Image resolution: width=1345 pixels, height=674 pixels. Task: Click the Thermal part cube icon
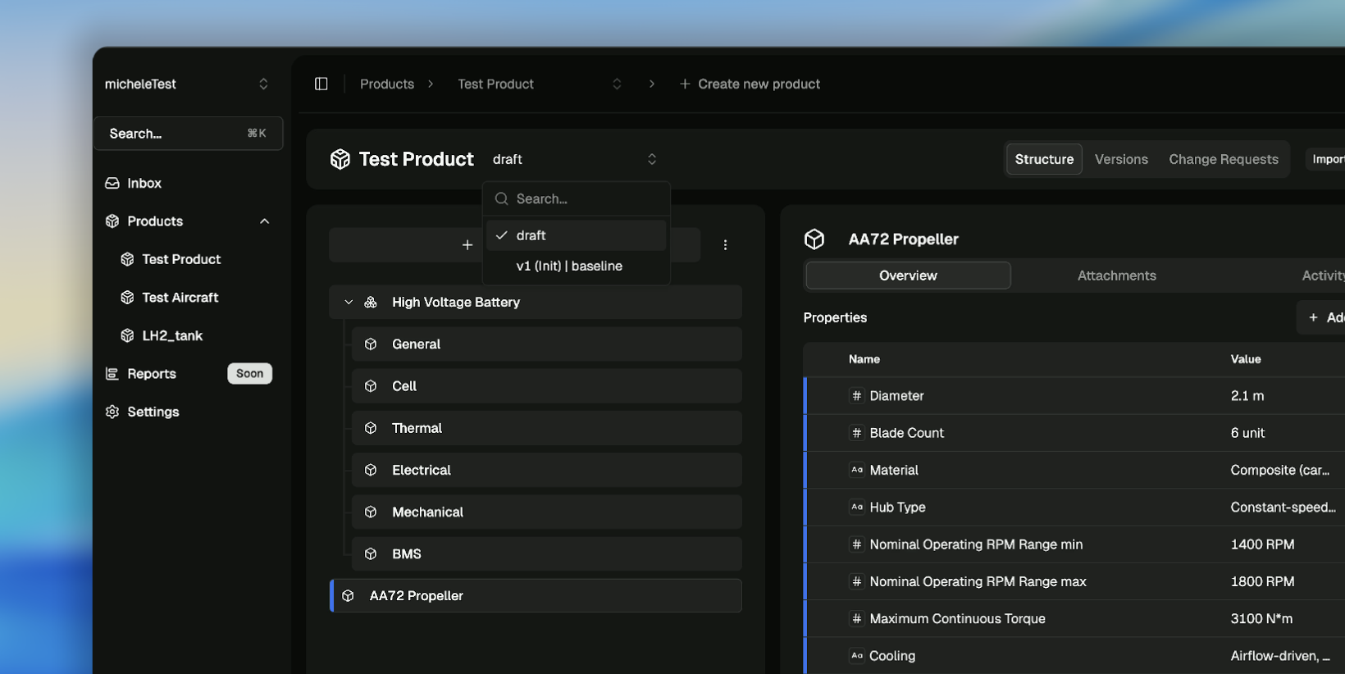tap(371, 428)
